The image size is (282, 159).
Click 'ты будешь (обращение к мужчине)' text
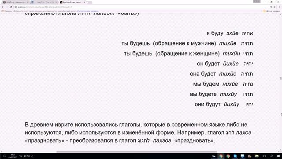point(169,43)
